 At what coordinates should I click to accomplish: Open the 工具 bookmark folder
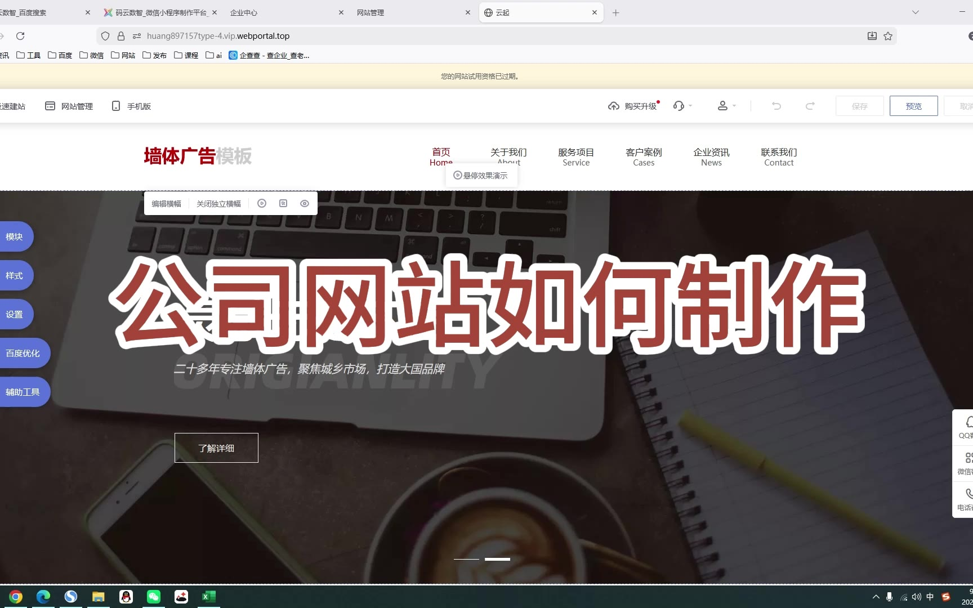tap(29, 55)
